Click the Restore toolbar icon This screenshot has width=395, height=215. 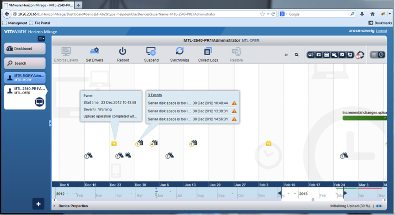[x=236, y=52]
